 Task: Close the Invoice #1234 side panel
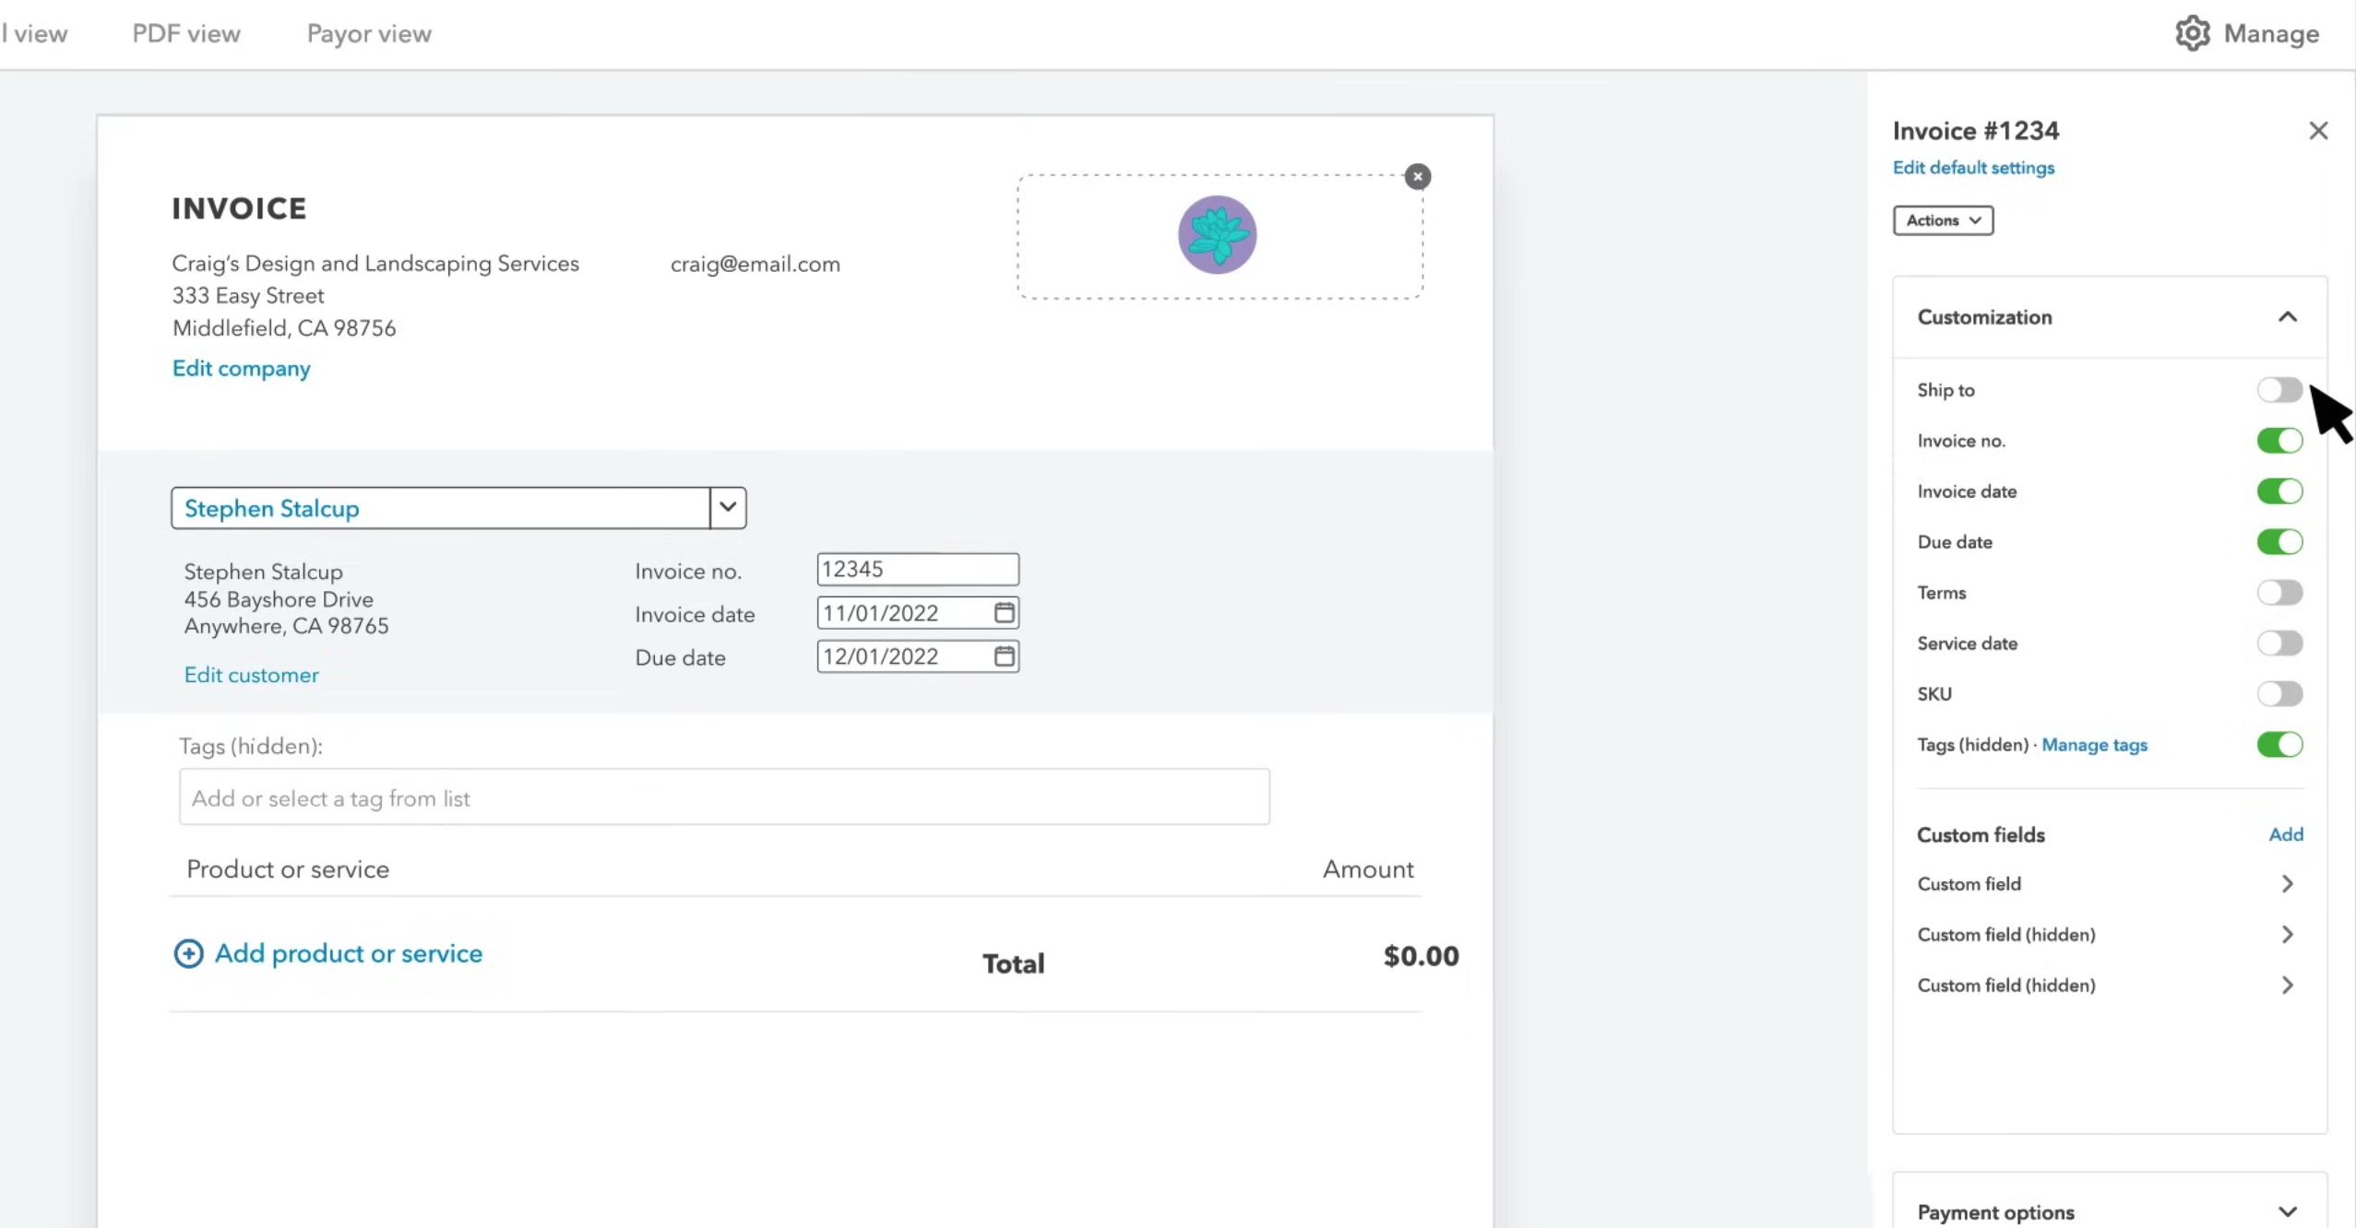(2318, 131)
